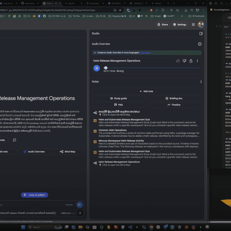Open the Chrome three-dot menu
Image resolution: width=231 pixels, height=231 pixels.
point(203,10)
